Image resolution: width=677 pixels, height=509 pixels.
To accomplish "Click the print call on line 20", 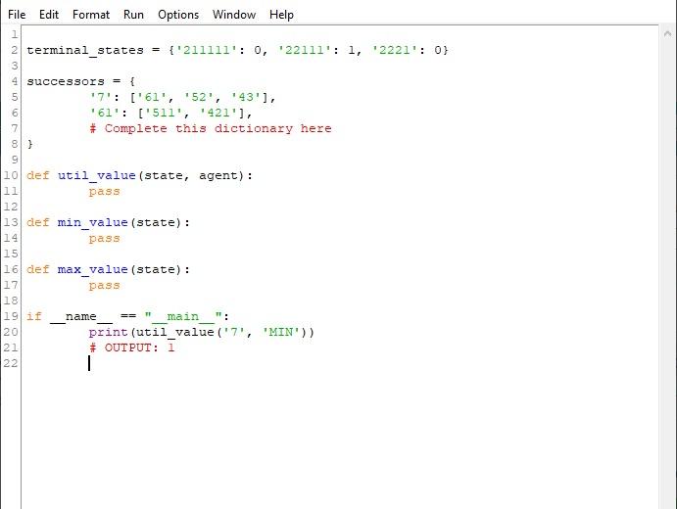I will (109, 332).
